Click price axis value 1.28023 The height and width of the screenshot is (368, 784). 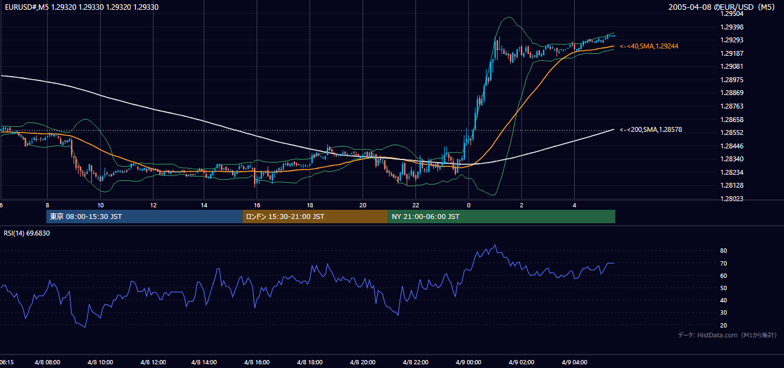[731, 199]
